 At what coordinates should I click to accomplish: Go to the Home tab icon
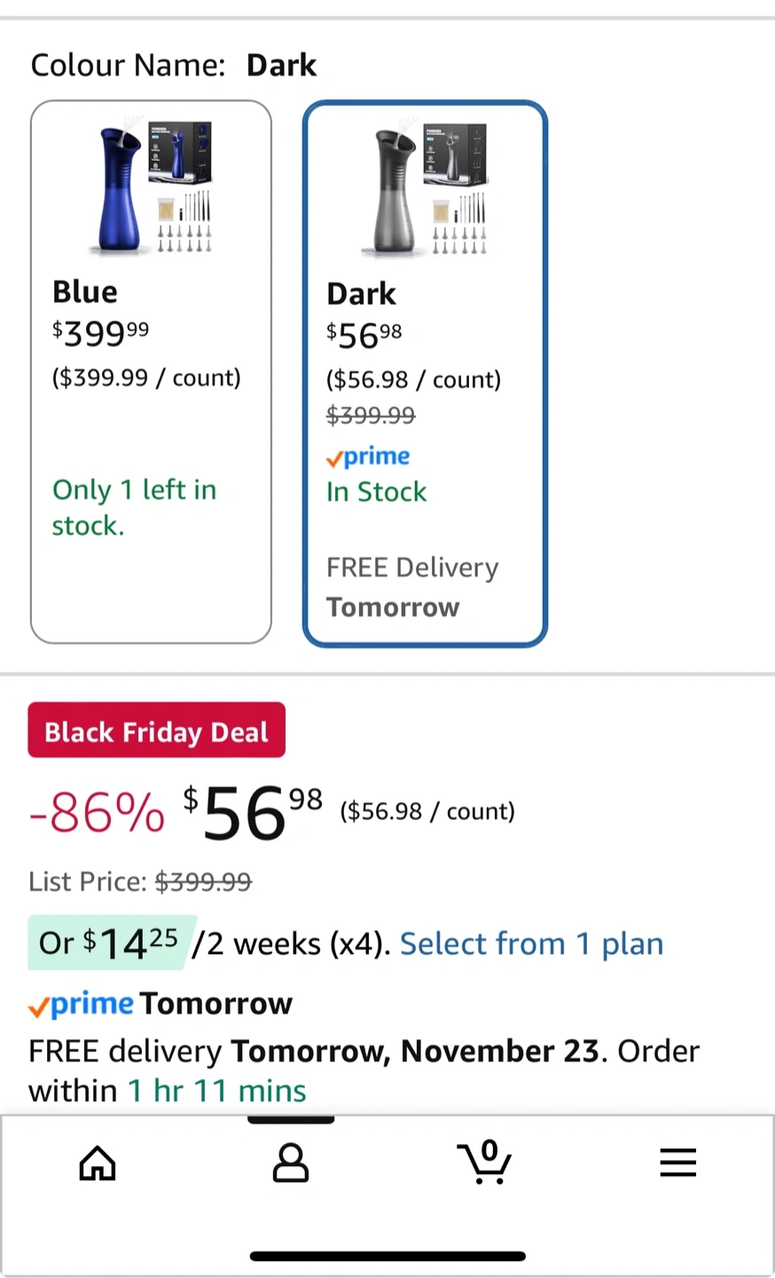click(x=98, y=1163)
